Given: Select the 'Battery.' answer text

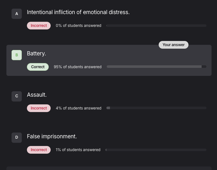Looking at the screenshot, I should pyautogui.click(x=37, y=53).
